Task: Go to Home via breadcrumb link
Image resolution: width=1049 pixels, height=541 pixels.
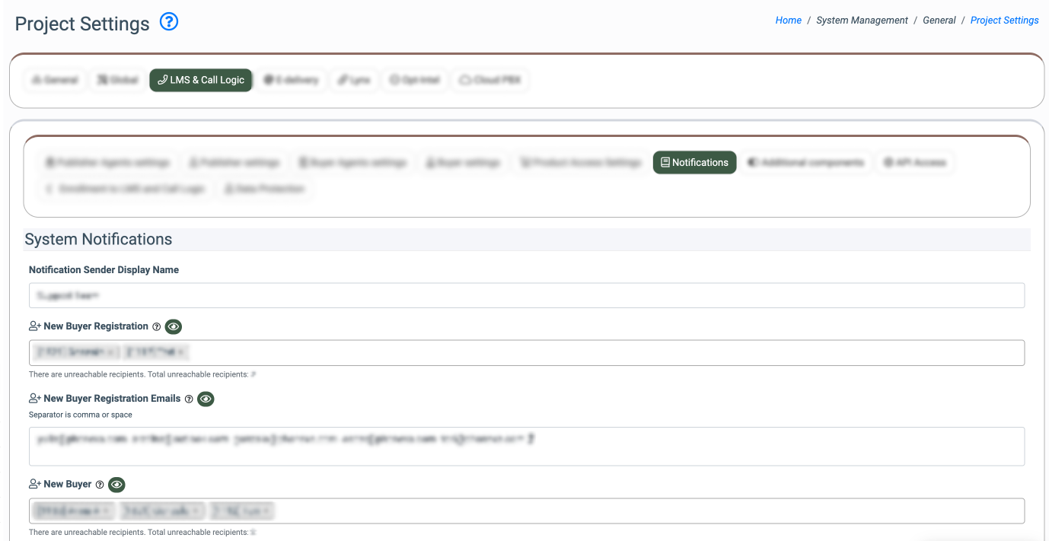Action: pyautogui.click(x=788, y=21)
